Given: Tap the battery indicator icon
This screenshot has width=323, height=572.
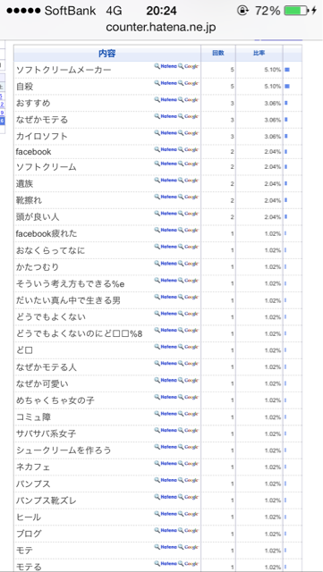Looking at the screenshot, I should click(296, 11).
